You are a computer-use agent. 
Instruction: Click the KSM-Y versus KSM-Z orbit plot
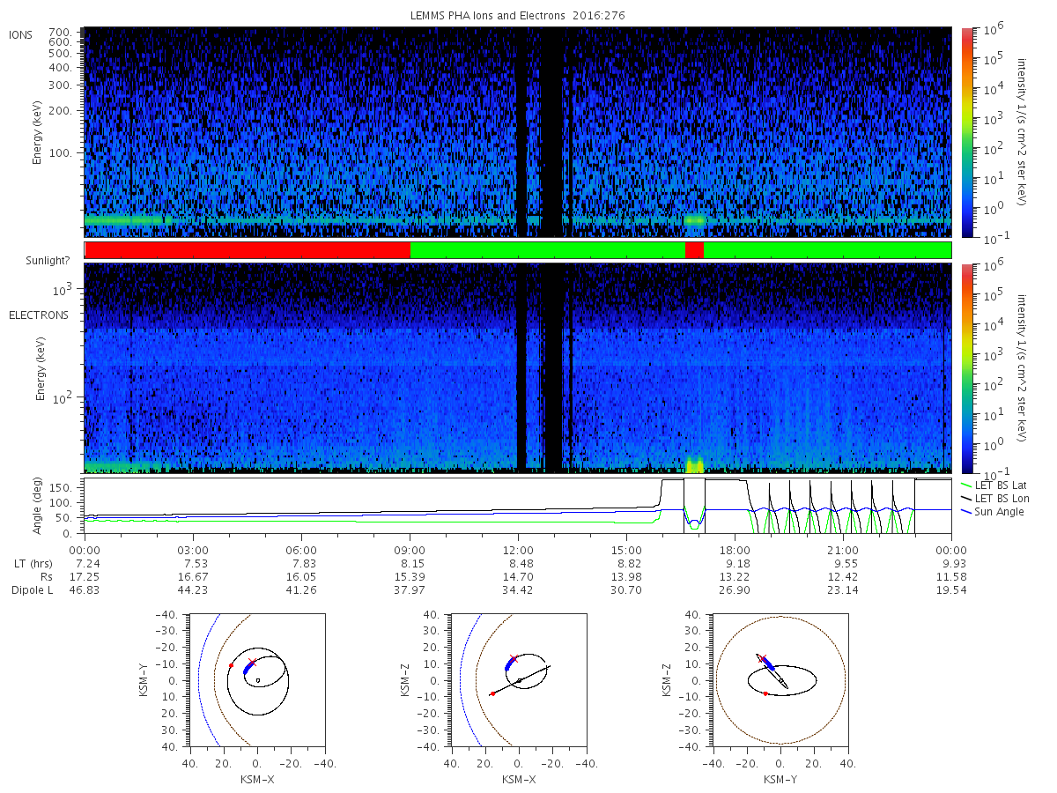780,679
